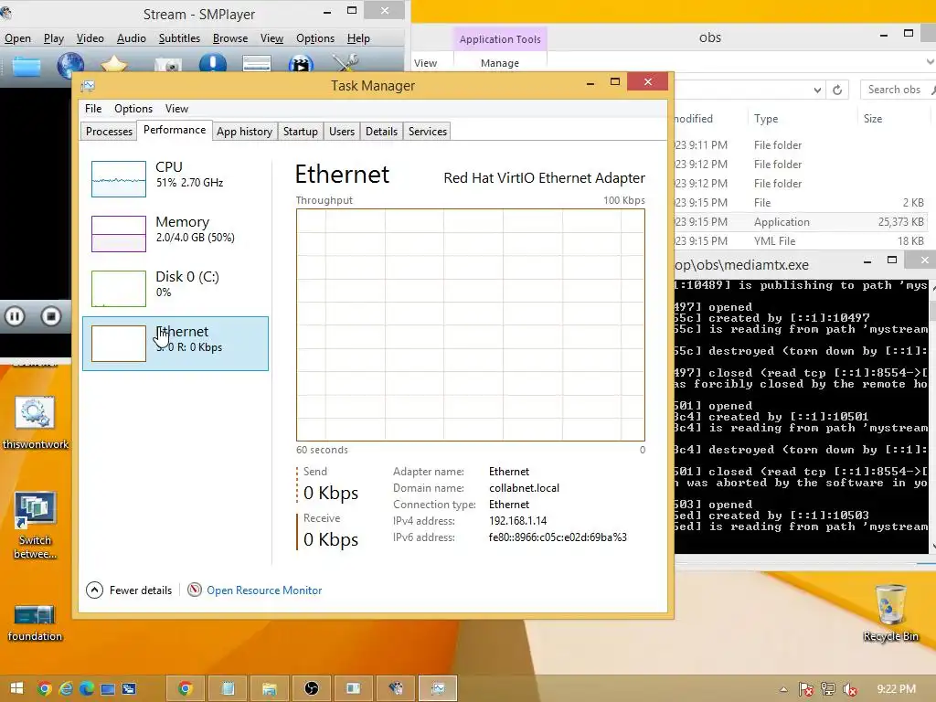This screenshot has height=702, width=936.
Task: Open the Manage tab in Explorer ribbon
Action: 500,63
